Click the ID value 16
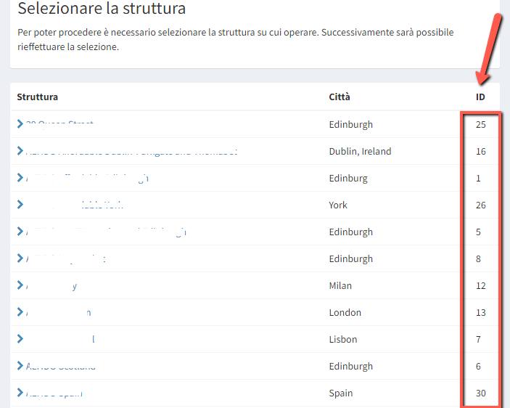Screen dimensions: 510x408 click(x=481, y=151)
